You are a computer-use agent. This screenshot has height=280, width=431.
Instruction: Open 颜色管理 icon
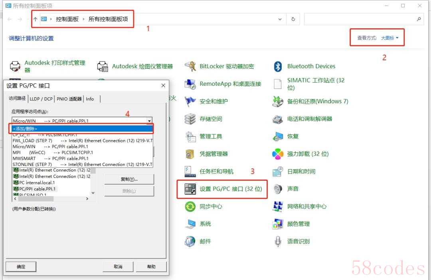[278, 224]
